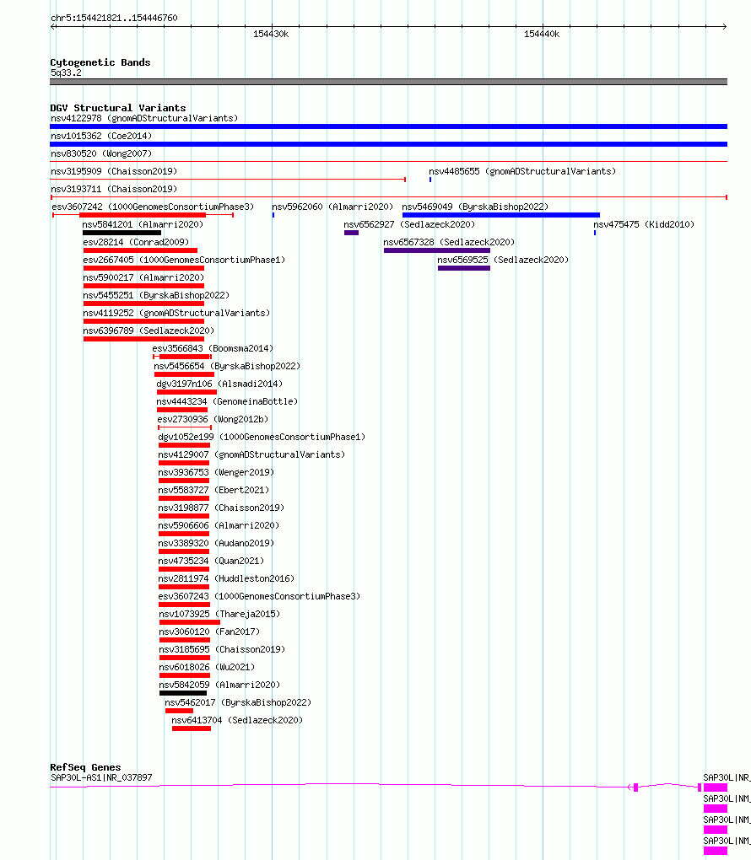Open nsv4735234 (Quan2021) variant
Image resolution: width=751 pixels, height=860 pixels.
pyautogui.click(x=211, y=561)
